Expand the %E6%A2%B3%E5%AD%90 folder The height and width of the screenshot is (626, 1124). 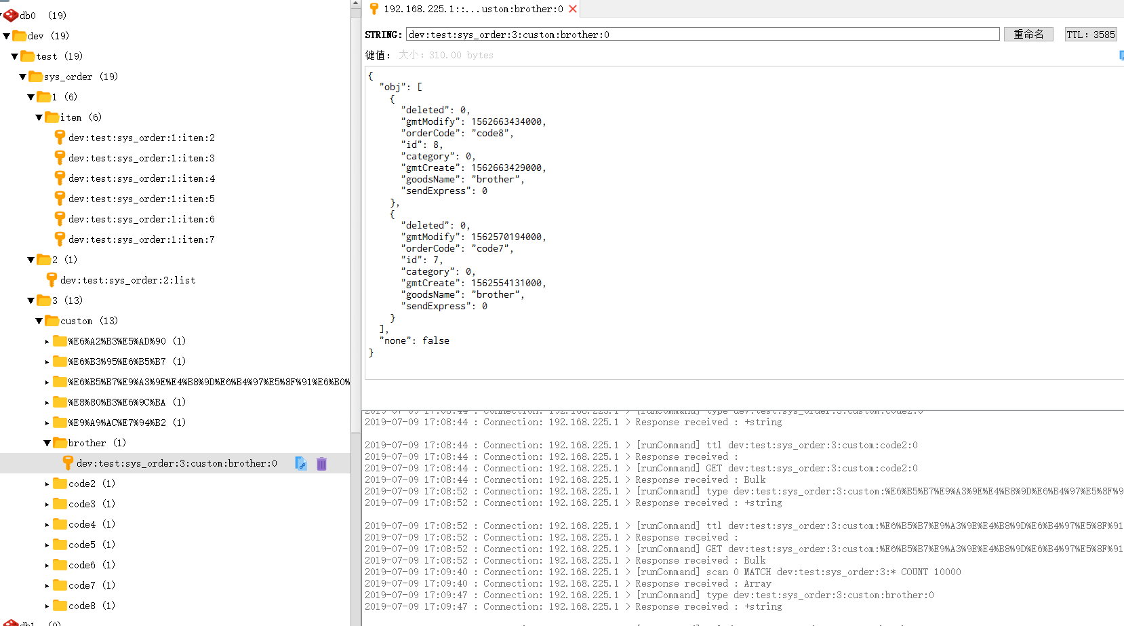click(x=47, y=341)
